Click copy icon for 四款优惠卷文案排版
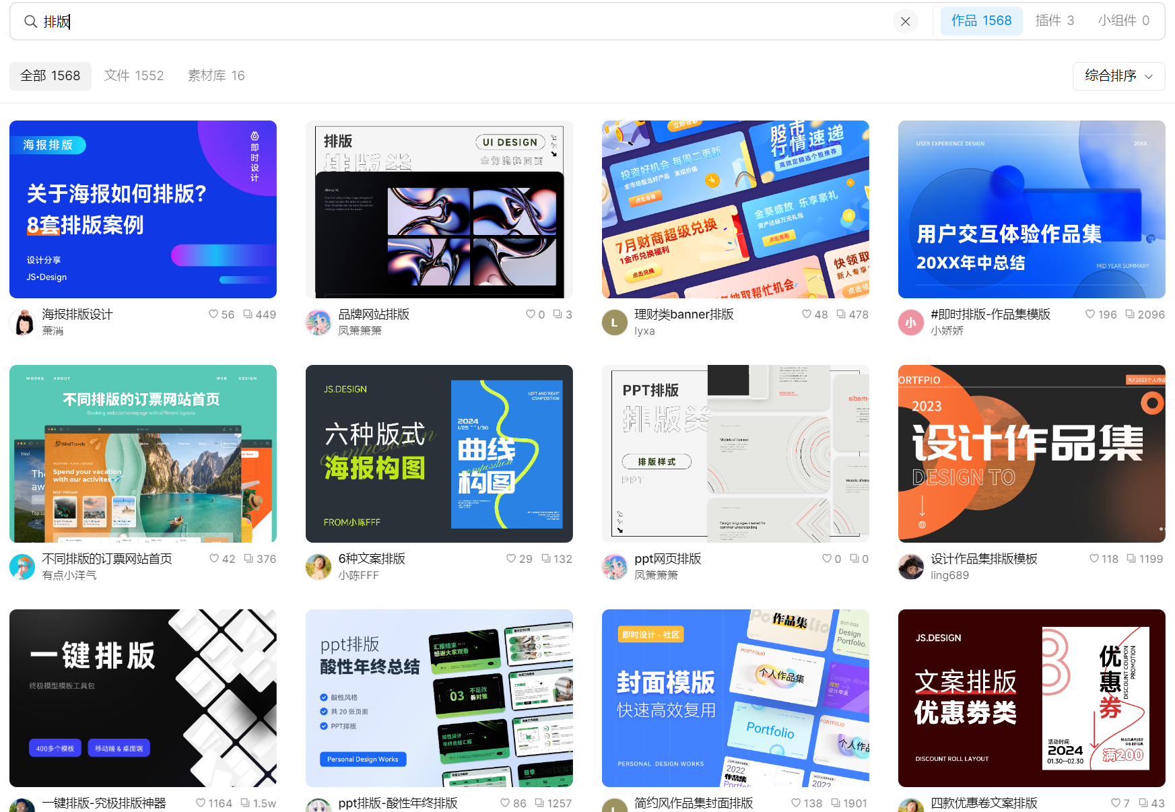 [1143, 803]
